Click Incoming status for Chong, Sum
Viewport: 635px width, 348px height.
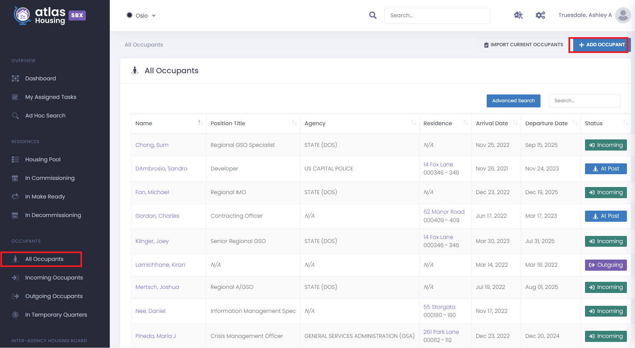pos(606,145)
